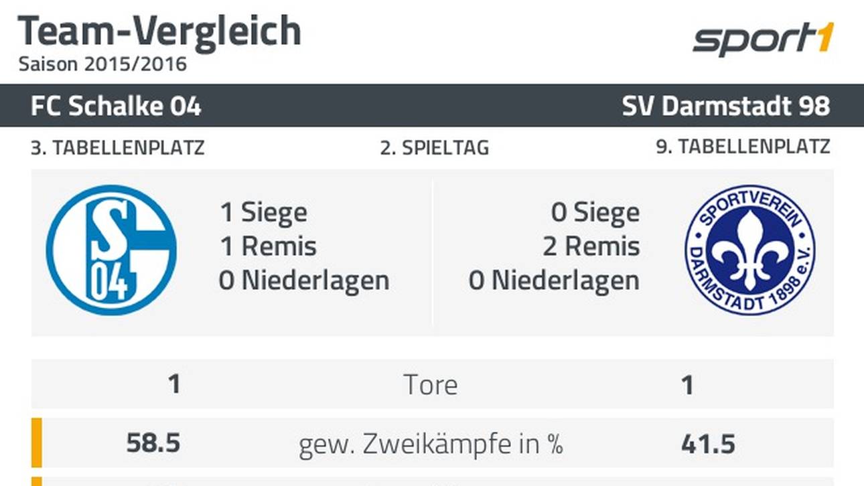Click the Saison 2015/2016 subtitle
Screen dimensions: 864x486
102,64
